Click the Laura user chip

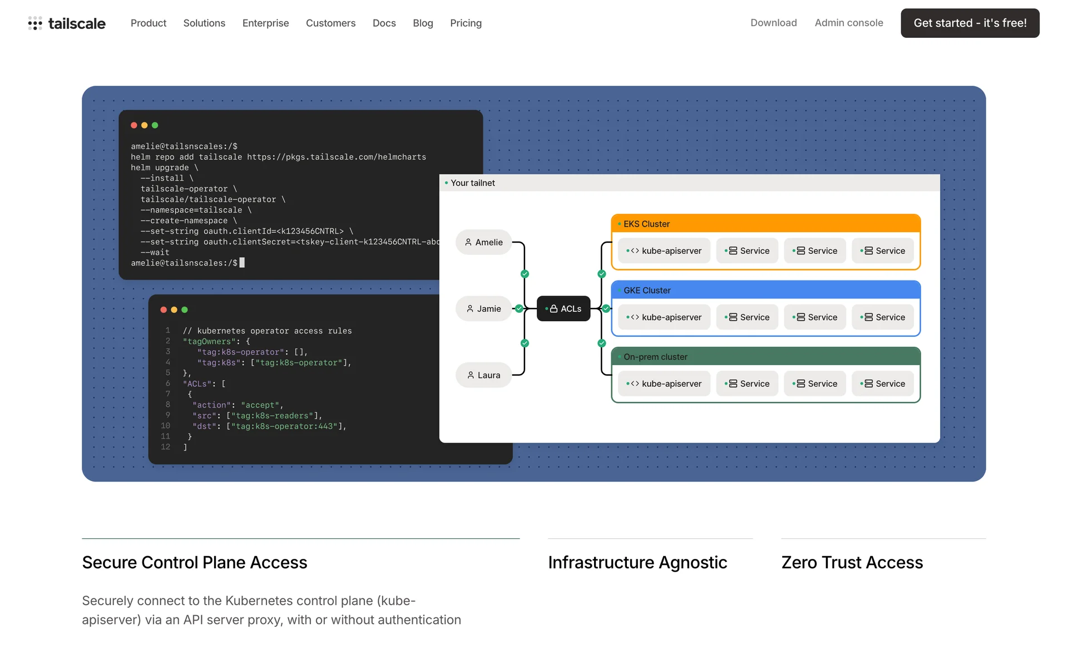click(483, 375)
